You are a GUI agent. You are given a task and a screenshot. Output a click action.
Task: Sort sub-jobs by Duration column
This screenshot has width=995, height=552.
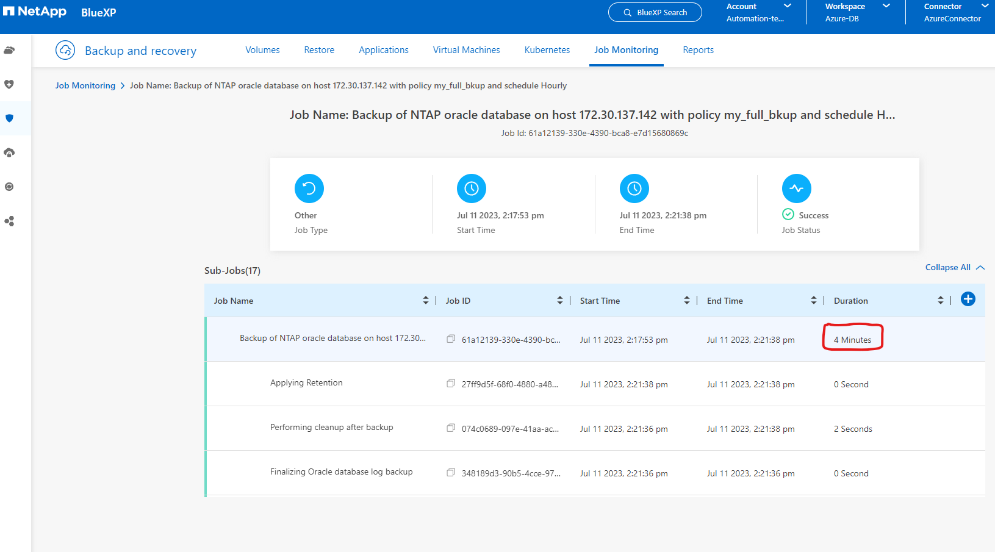[x=940, y=301]
